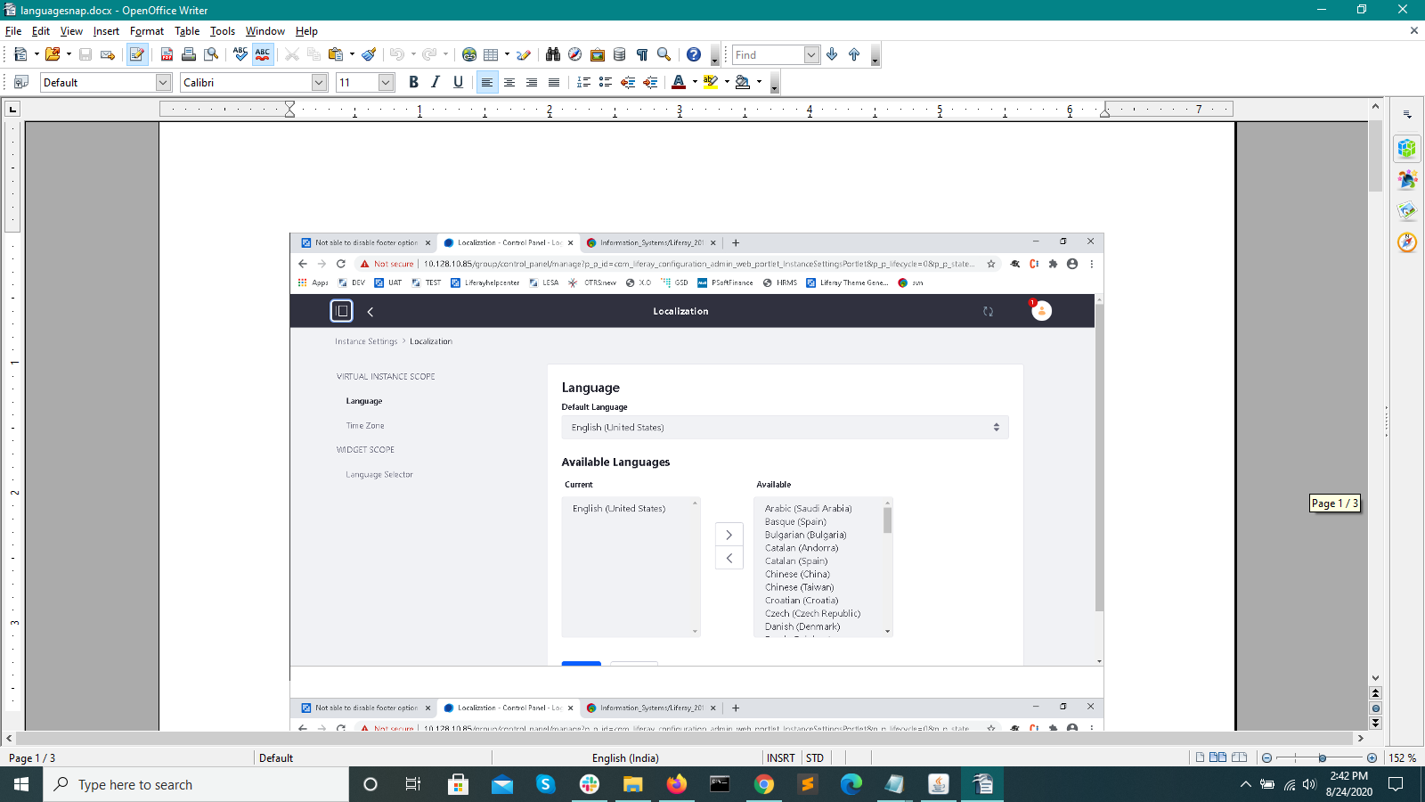Viewport: 1425px width, 802px height.
Task: Select Align Left
Action: pyautogui.click(x=487, y=82)
